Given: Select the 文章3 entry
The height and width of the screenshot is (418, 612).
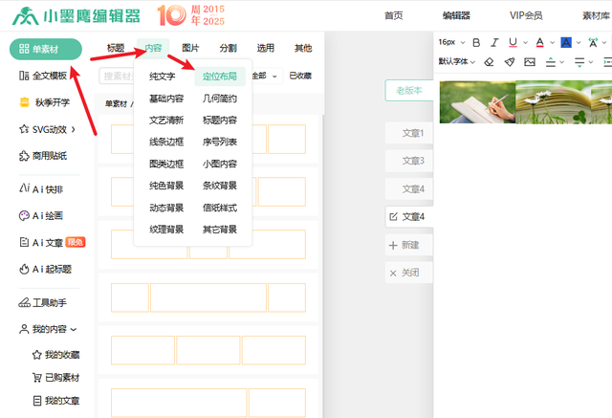Looking at the screenshot, I should [409, 161].
